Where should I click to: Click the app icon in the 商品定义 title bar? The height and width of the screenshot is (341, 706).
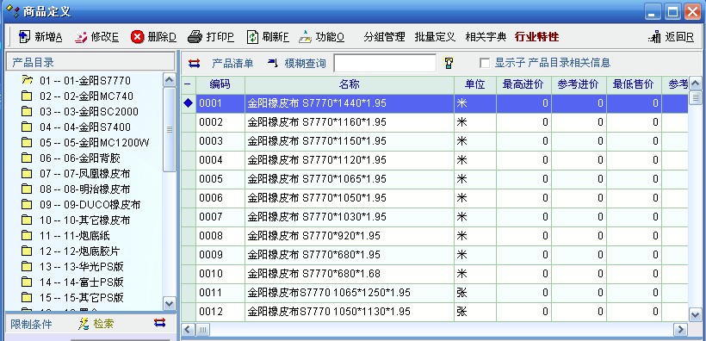[12, 11]
